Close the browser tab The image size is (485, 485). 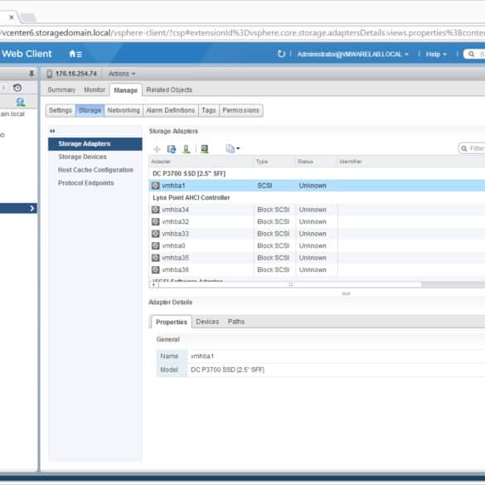pyautogui.click(x=12, y=17)
